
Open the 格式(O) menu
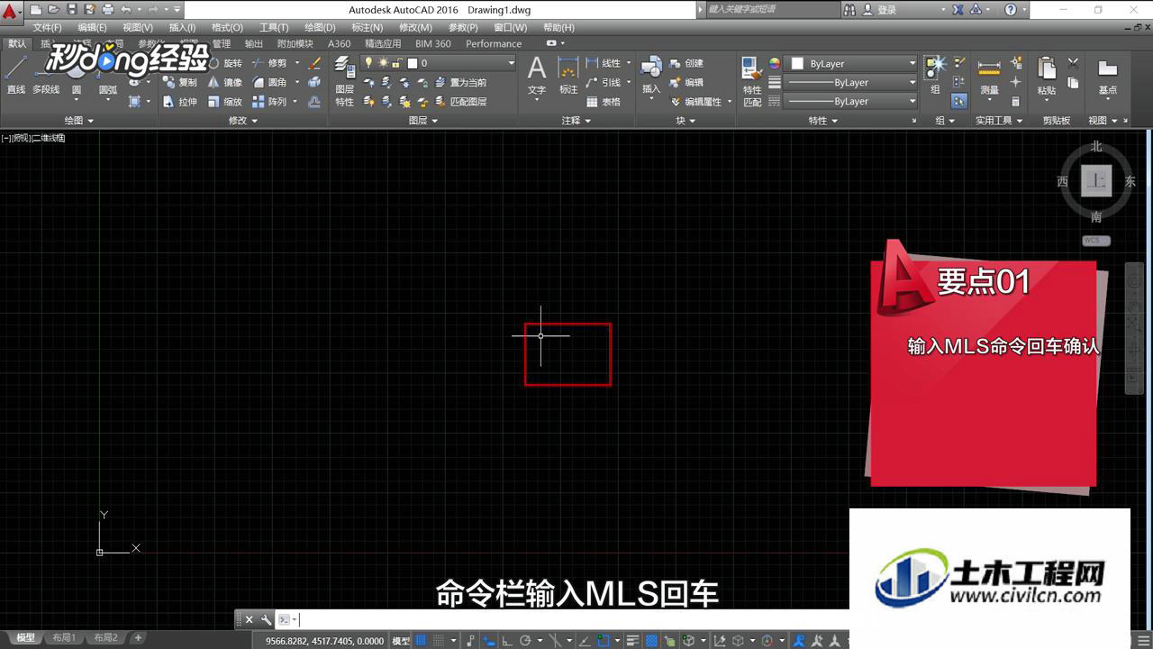pos(227,28)
